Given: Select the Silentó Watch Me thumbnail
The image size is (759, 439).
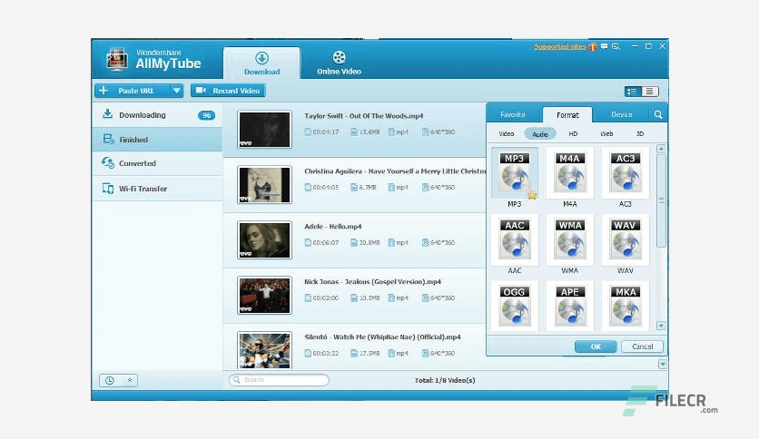Looking at the screenshot, I should (264, 350).
